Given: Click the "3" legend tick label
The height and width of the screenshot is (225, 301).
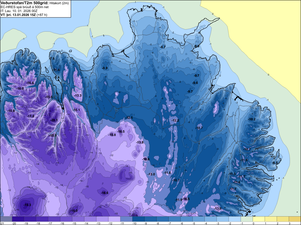Looking at the screenshot, I should pos(289,223).
